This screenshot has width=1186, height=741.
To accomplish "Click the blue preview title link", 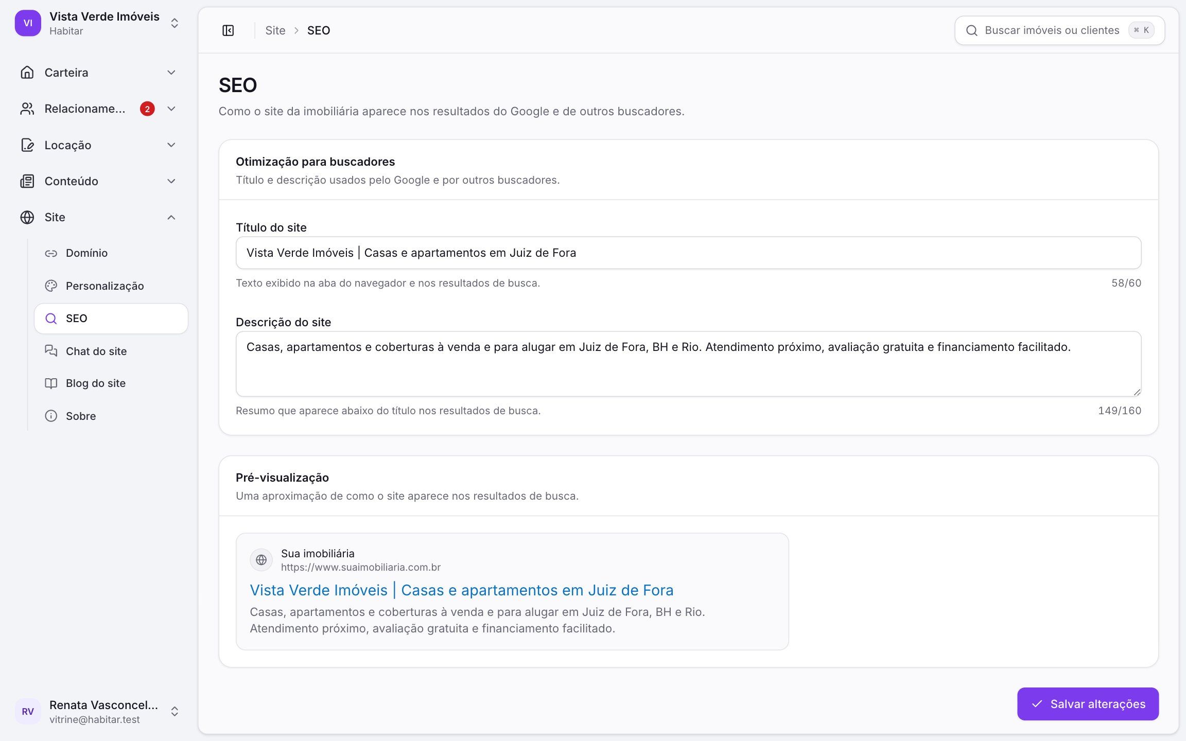I will [462, 590].
